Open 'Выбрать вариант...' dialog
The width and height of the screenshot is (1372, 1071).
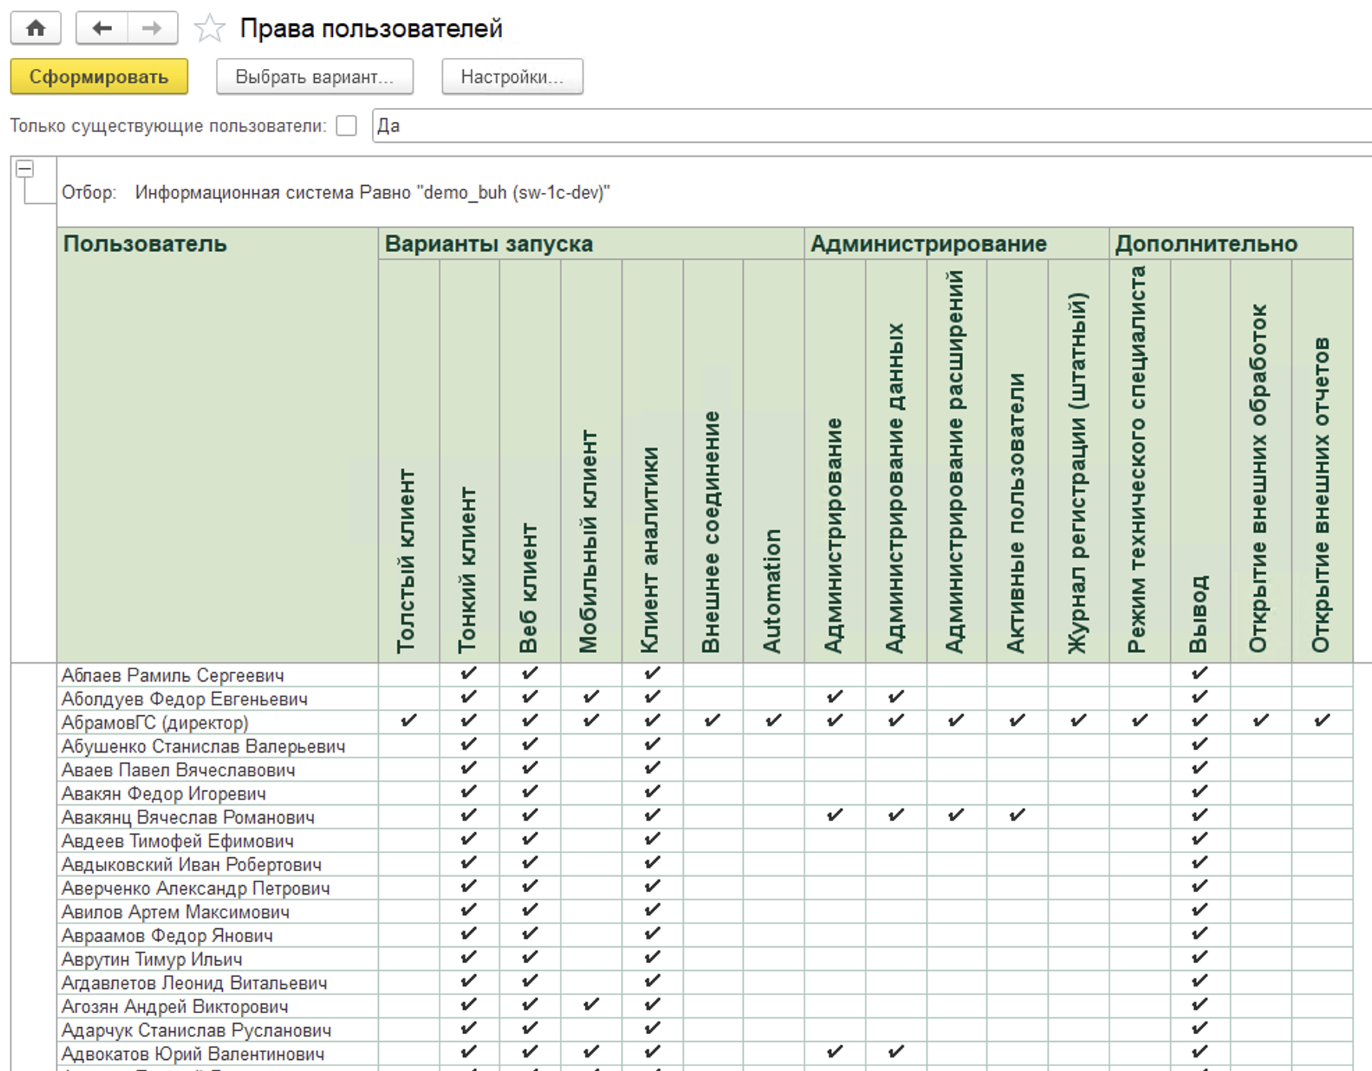(314, 77)
